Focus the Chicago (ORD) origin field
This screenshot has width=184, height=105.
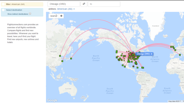pyautogui.click(x=64, y=4)
